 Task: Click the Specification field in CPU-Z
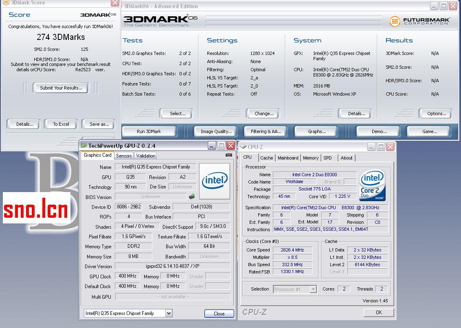coord(330,208)
